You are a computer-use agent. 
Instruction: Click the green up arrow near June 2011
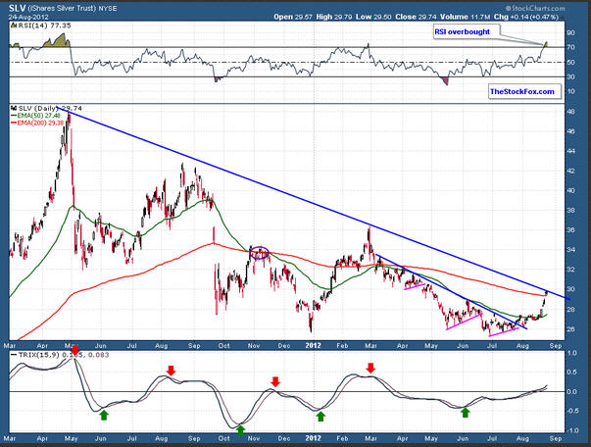click(x=104, y=415)
